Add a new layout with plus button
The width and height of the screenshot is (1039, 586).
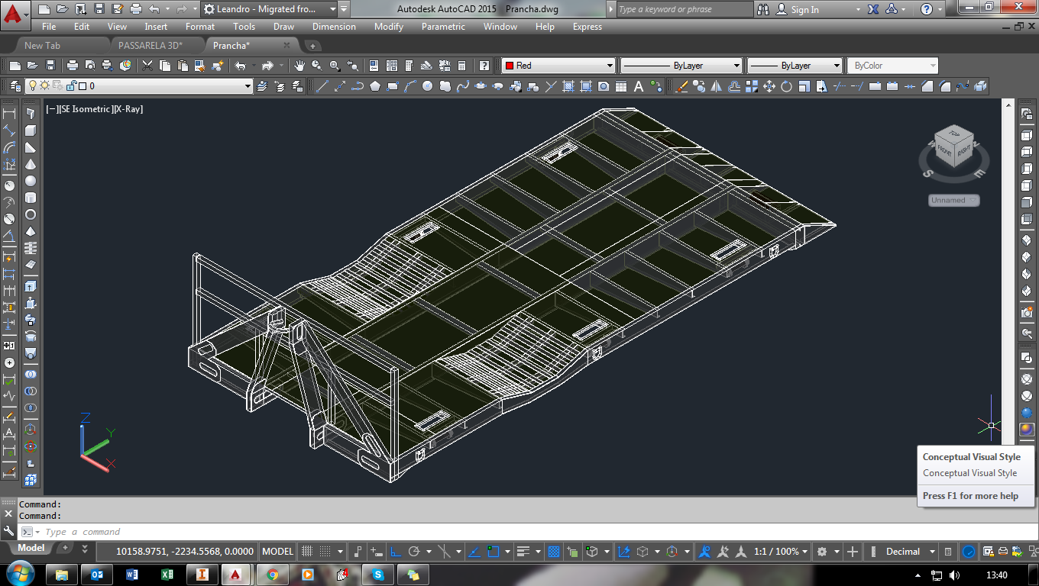[x=65, y=548]
